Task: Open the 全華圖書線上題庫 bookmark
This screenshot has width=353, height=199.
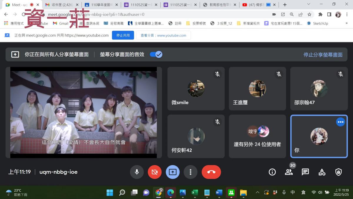Action: 146,23
